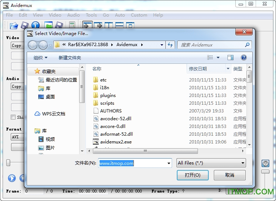Click the file list horizontal scrollbar
The width and height of the screenshot is (276, 201).
coord(145,151)
